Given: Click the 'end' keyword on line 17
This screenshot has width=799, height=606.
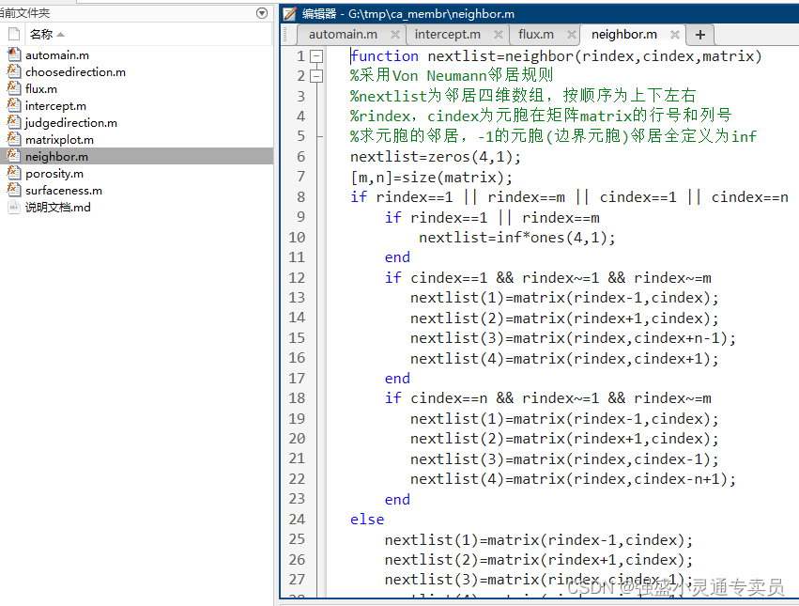Looking at the screenshot, I should coord(397,378).
